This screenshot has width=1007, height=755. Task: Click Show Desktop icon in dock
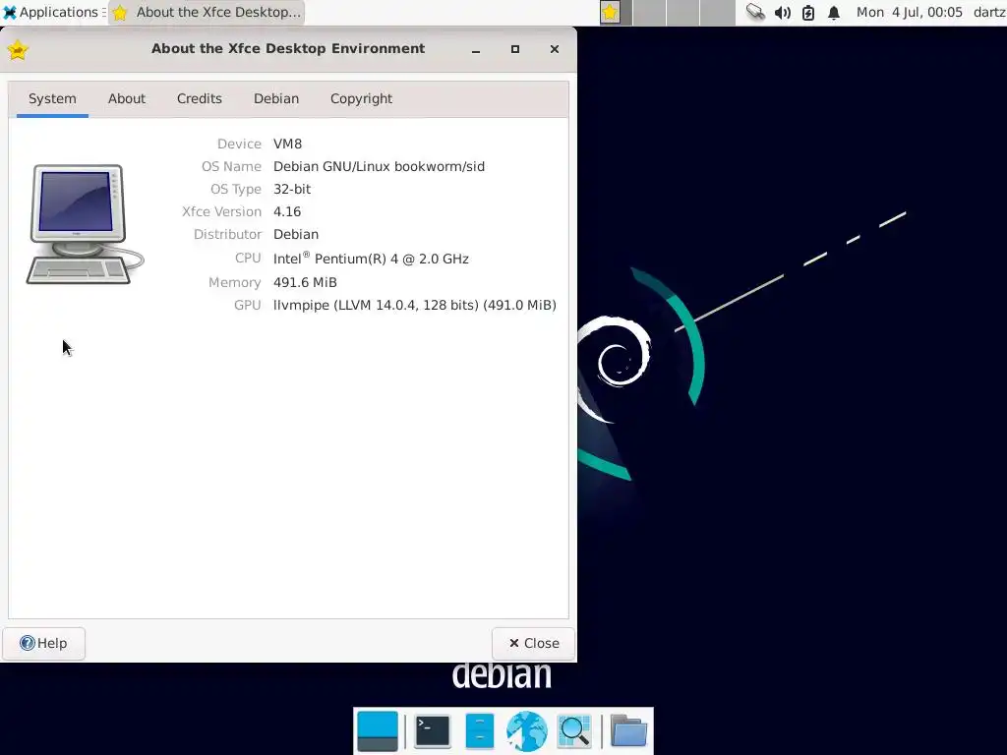378,730
